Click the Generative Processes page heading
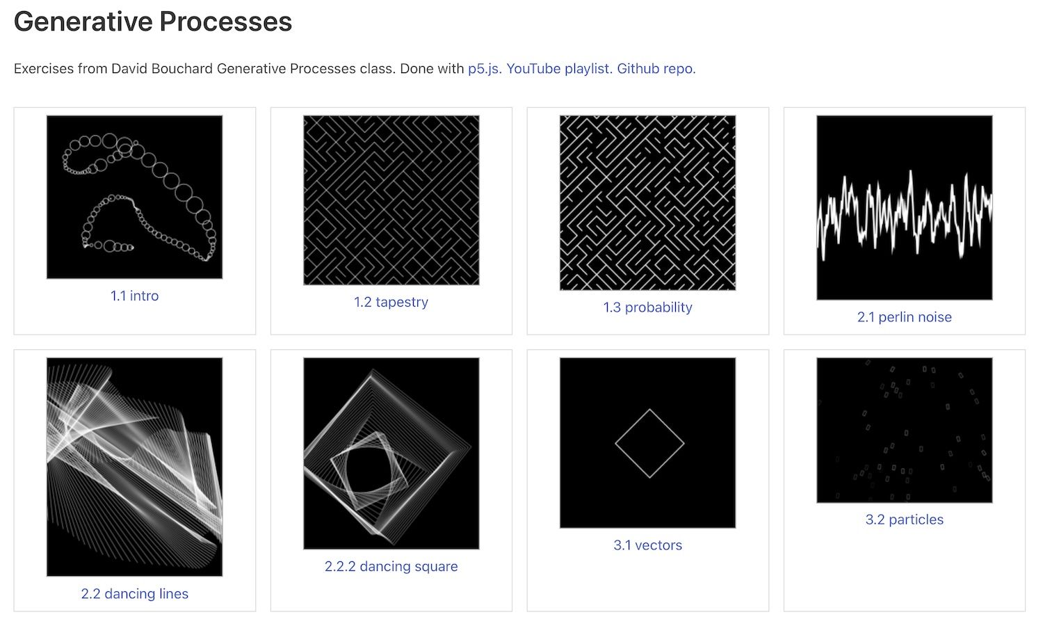This screenshot has width=1043, height=626. click(153, 22)
